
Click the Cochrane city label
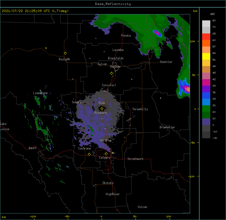pos(84,148)
